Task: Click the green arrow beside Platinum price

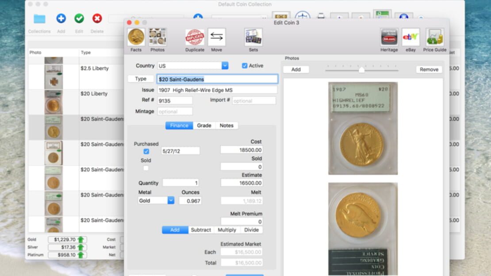Action: tap(81, 255)
